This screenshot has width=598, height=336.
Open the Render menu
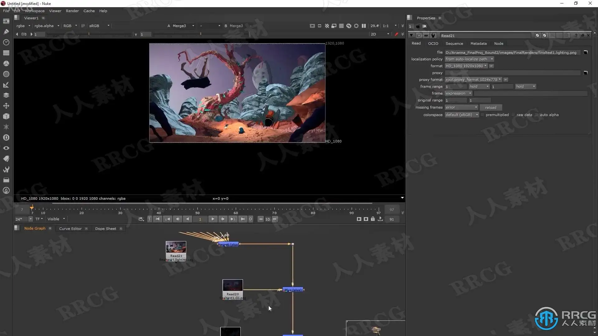(72, 11)
